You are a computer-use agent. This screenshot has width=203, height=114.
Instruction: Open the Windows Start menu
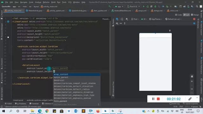click(x=3, y=111)
